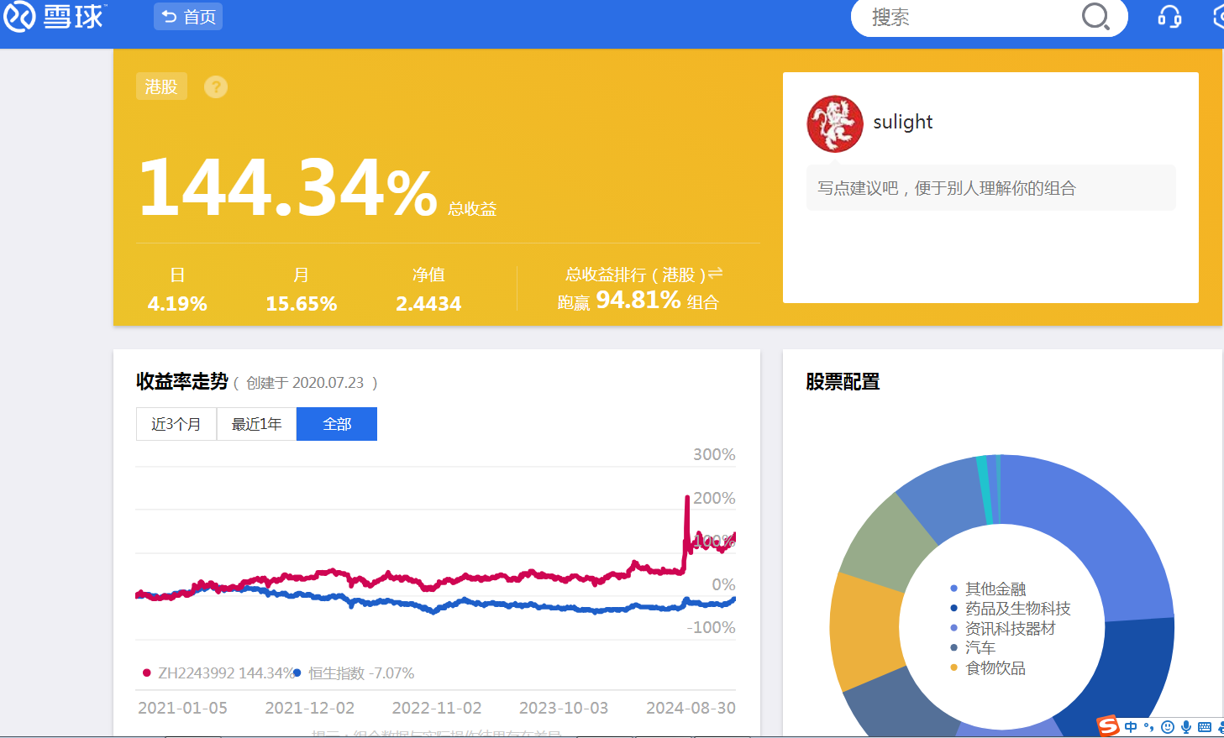
Task: Click the monthly return value 15.65%
Action: (x=302, y=303)
